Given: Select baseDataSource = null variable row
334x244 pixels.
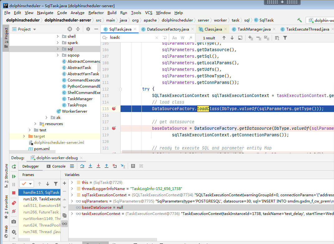Looking at the screenshot, I should coord(201,207).
